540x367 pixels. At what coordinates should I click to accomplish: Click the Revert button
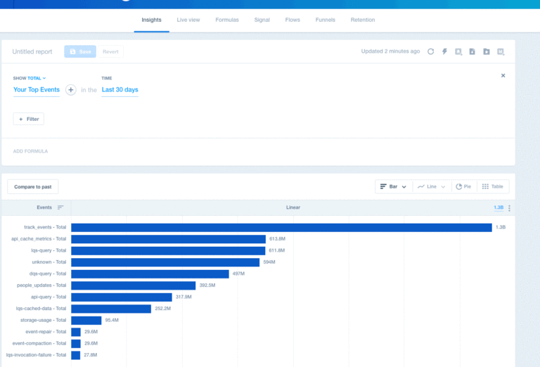tap(110, 51)
